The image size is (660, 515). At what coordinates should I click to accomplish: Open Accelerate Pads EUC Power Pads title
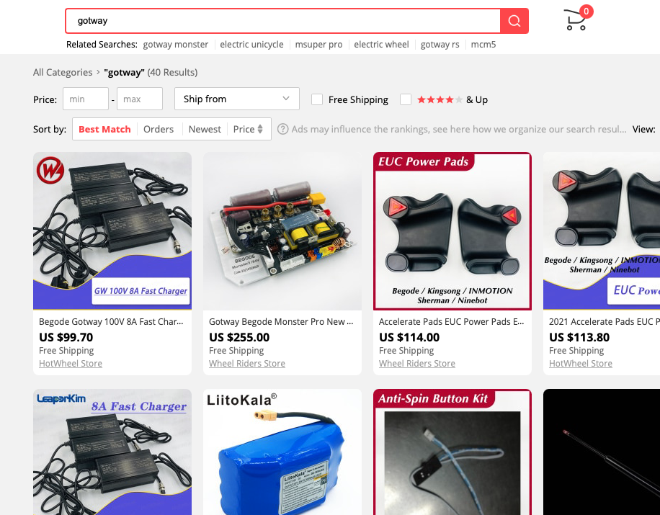[451, 322]
